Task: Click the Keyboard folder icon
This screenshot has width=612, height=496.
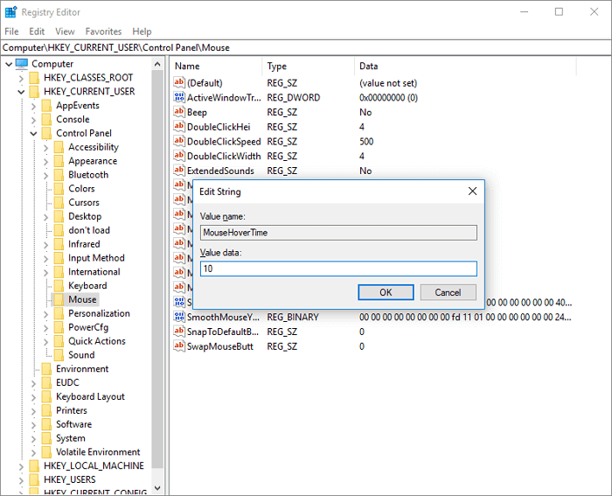Action: coord(59,286)
